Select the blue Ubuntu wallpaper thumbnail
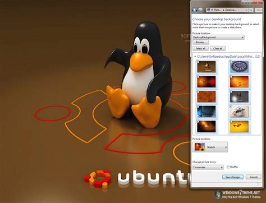 [207, 112]
